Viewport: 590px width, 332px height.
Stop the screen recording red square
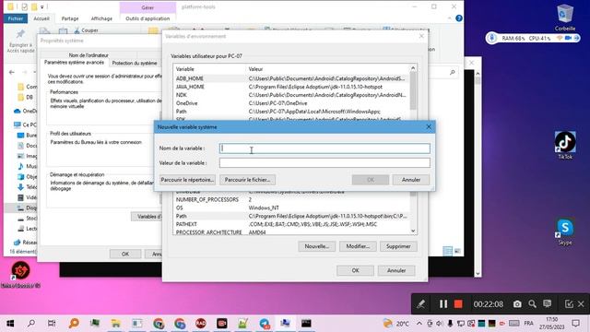tap(458, 303)
